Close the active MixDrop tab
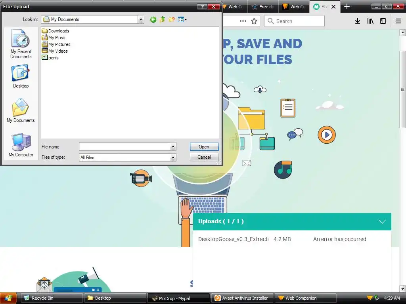Screen dimensions: 406x304 (333, 7)
